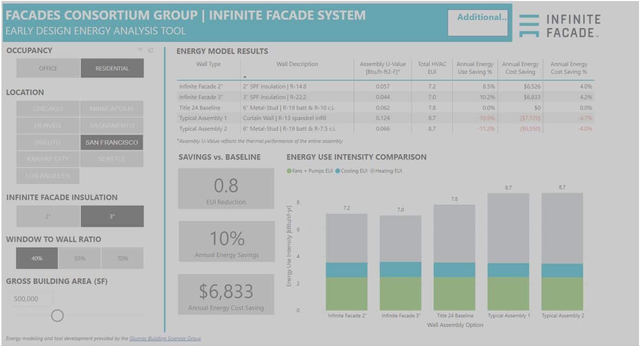Choose Los Angeles location
The image size is (640, 346).
pyautogui.click(x=48, y=176)
